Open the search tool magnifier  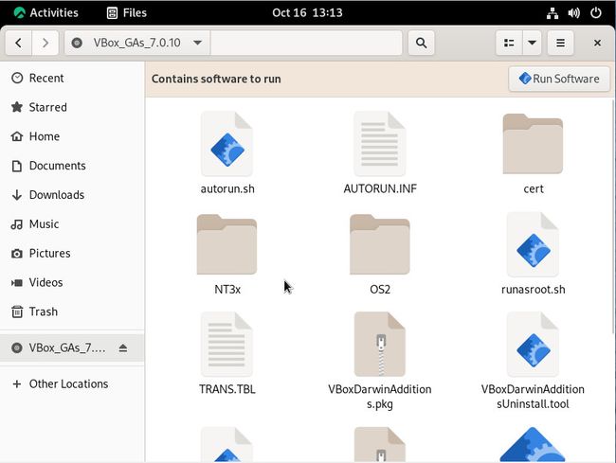tap(421, 43)
